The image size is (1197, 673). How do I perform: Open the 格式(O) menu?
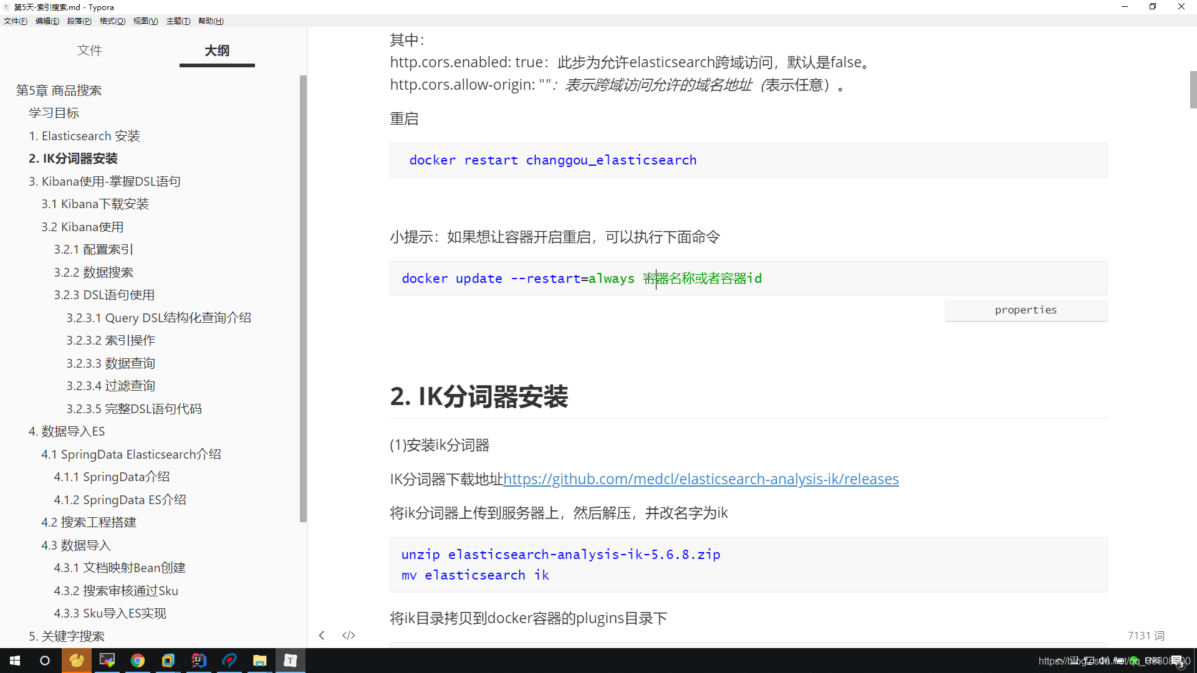112,21
